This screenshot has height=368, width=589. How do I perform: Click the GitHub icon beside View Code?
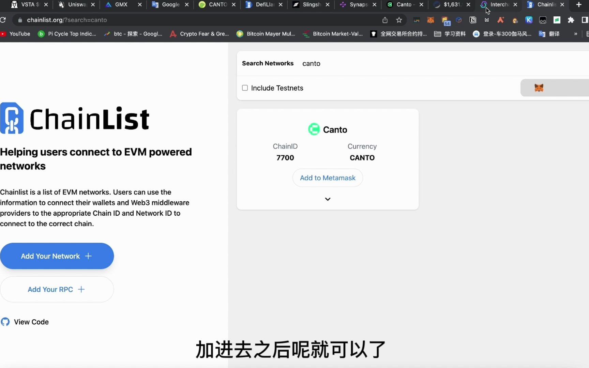(5, 322)
